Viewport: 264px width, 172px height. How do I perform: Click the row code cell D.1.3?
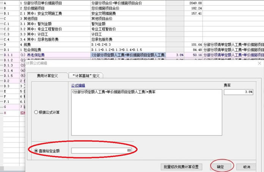(x=11, y=65)
